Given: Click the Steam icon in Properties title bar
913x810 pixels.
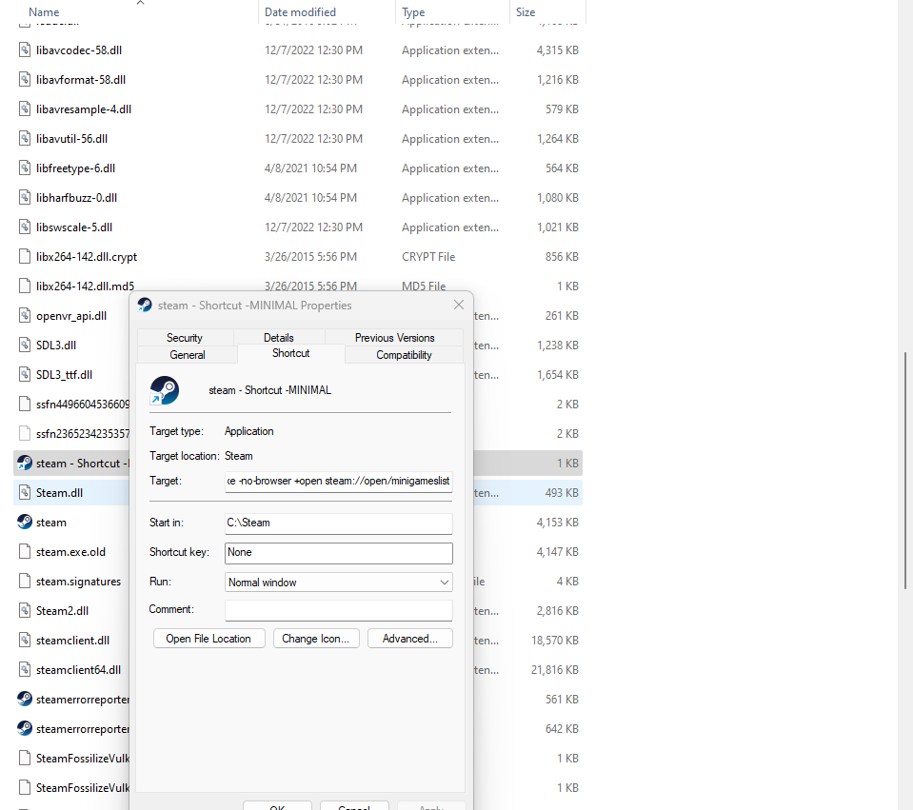Looking at the screenshot, I should pyautogui.click(x=145, y=306).
